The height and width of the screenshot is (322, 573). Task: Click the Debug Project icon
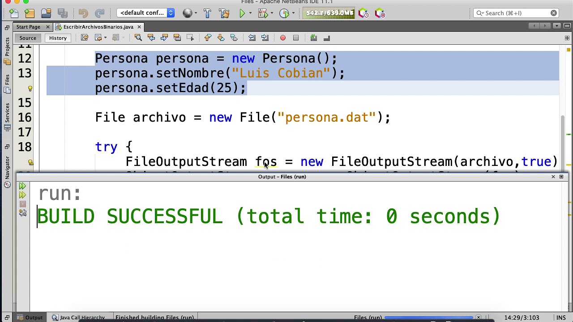[263, 13]
